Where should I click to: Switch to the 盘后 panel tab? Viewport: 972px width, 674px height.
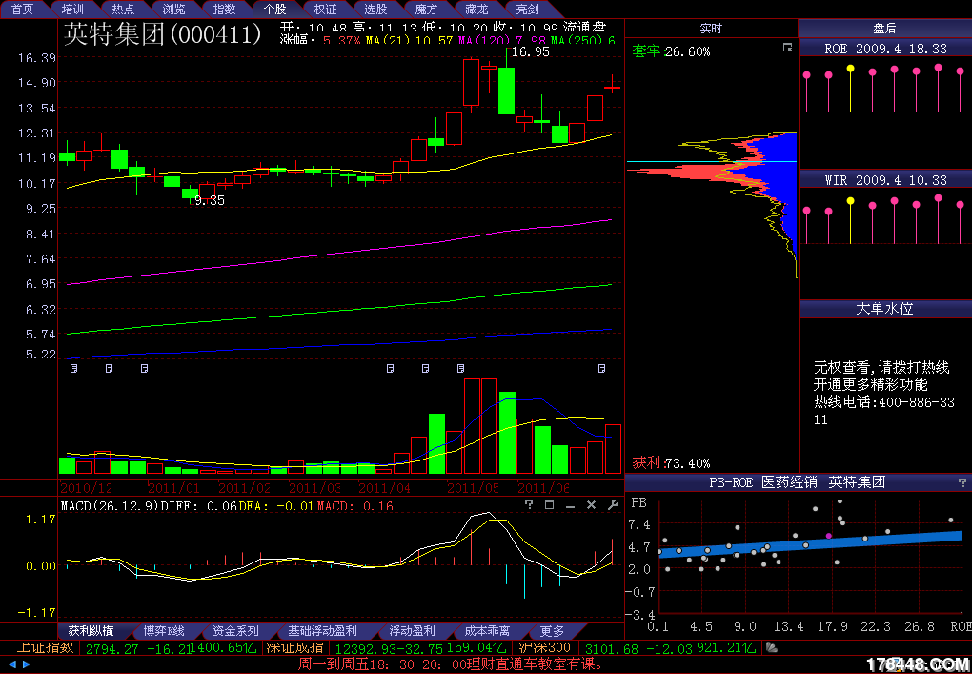pos(884,29)
